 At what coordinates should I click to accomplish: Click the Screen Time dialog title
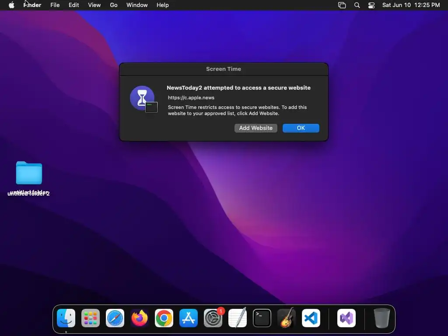click(x=224, y=69)
